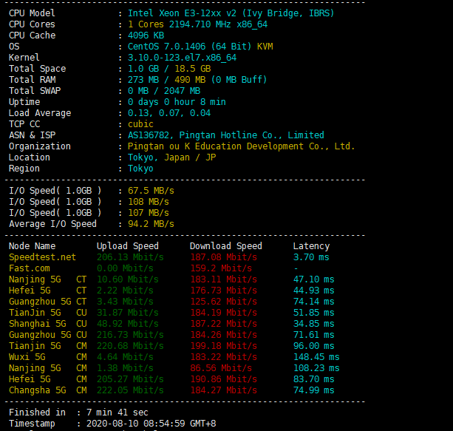Click the upload speed '222.05 Mbit/s'
453x431 pixels.
[x=130, y=390]
